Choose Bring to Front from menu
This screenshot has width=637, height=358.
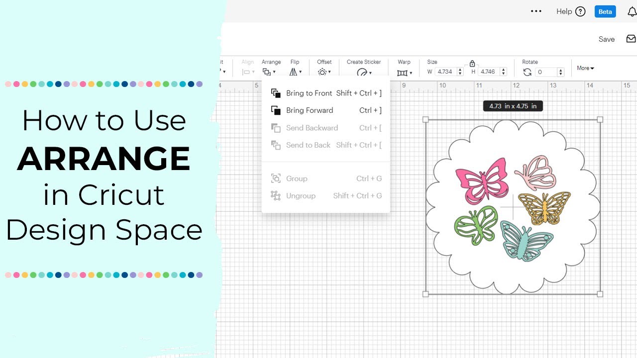326,93
